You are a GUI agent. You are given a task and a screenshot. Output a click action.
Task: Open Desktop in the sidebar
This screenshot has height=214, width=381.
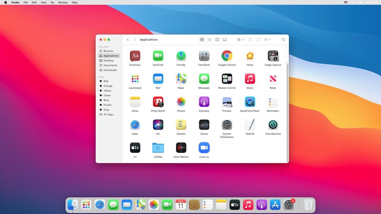(109, 60)
